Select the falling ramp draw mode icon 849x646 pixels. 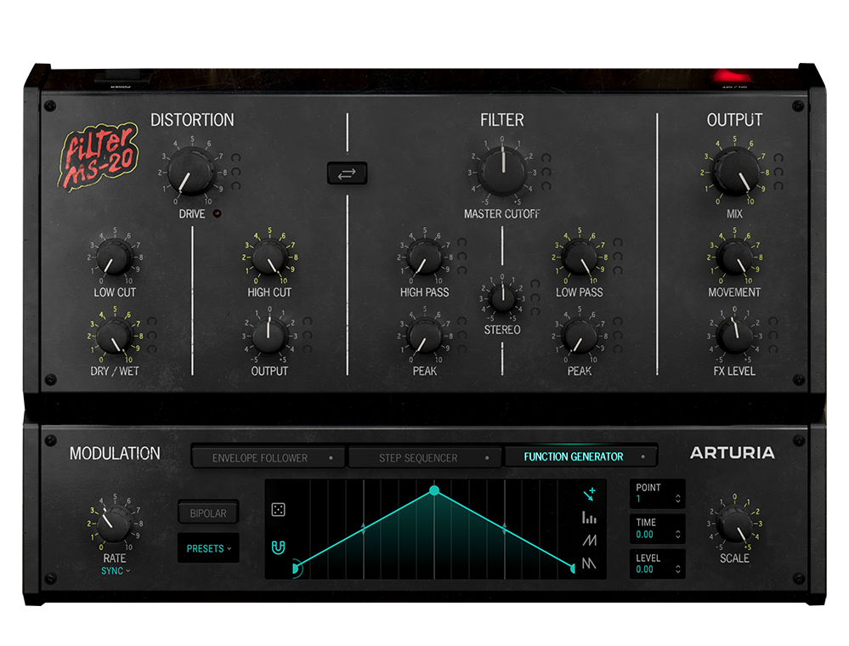click(x=589, y=564)
